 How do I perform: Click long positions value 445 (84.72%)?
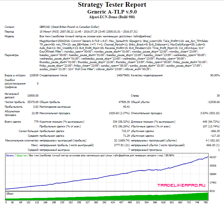[211, 122]
